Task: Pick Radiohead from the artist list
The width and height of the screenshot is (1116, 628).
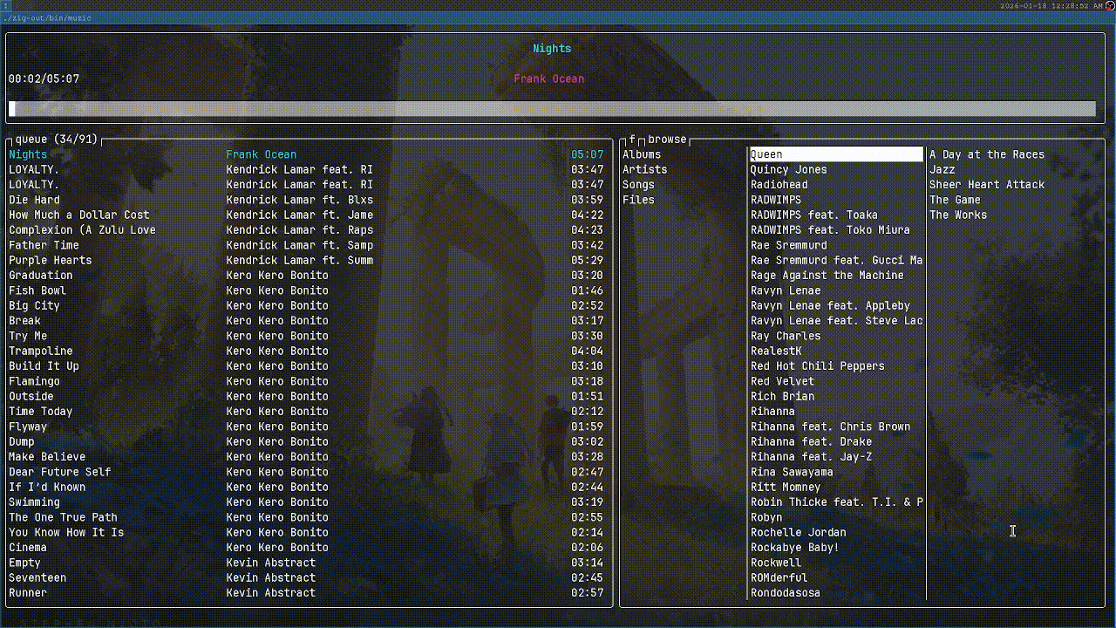Action: tap(779, 185)
